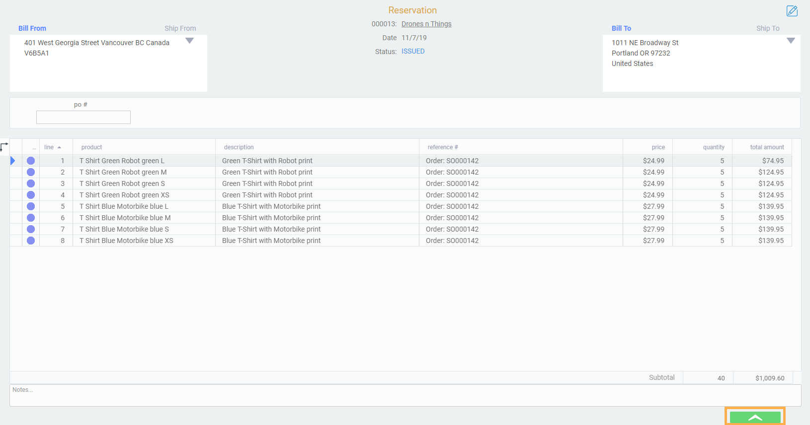The width and height of the screenshot is (810, 425).
Task: Switch to the Bill From tab
Action: (x=32, y=28)
